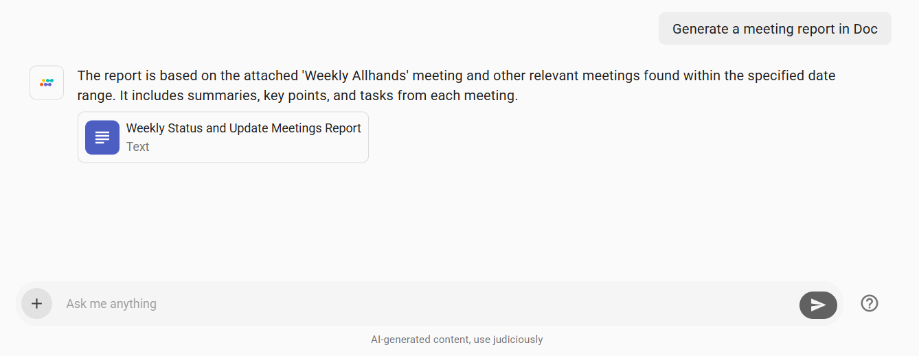
Task: Open the attached report document card
Action: coord(223,137)
